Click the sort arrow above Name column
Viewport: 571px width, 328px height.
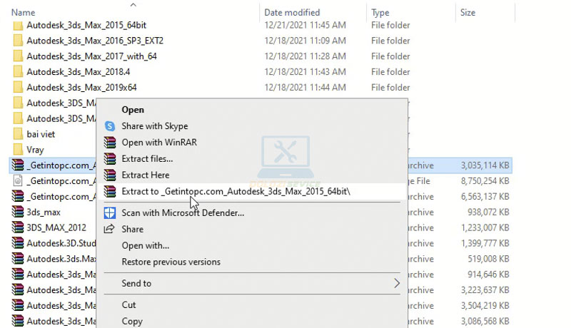tap(133, 5)
